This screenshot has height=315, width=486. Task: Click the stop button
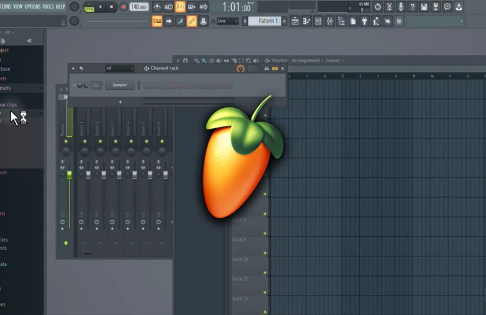point(112,6)
